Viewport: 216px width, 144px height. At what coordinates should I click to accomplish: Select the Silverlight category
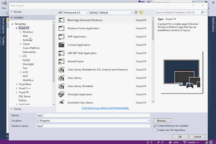pyautogui.click(x=28, y=64)
